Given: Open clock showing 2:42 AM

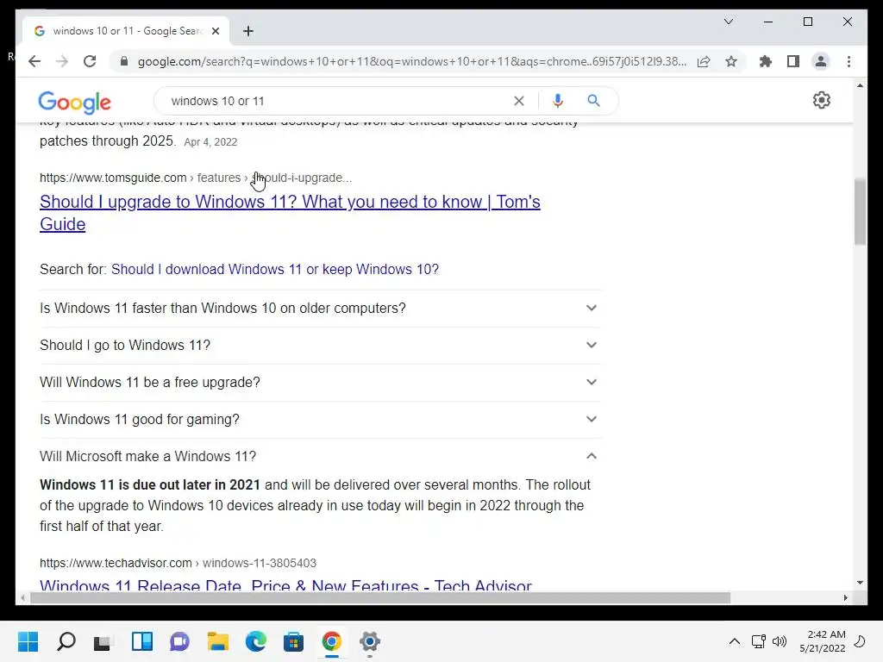Looking at the screenshot, I should click(x=822, y=641).
